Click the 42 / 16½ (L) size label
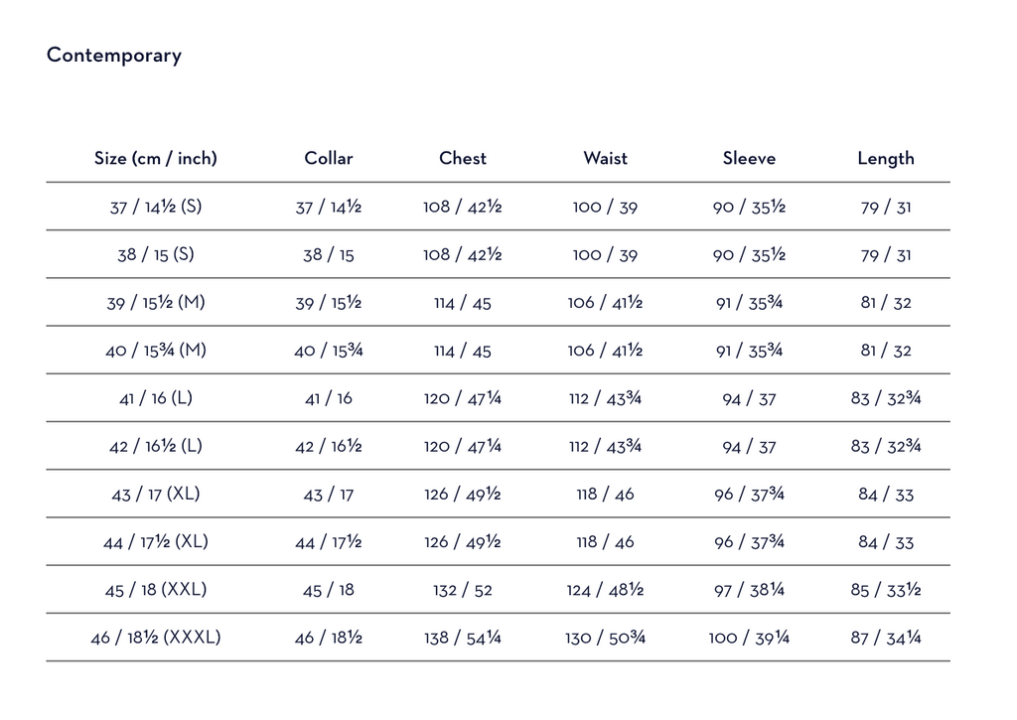 pyautogui.click(x=156, y=446)
